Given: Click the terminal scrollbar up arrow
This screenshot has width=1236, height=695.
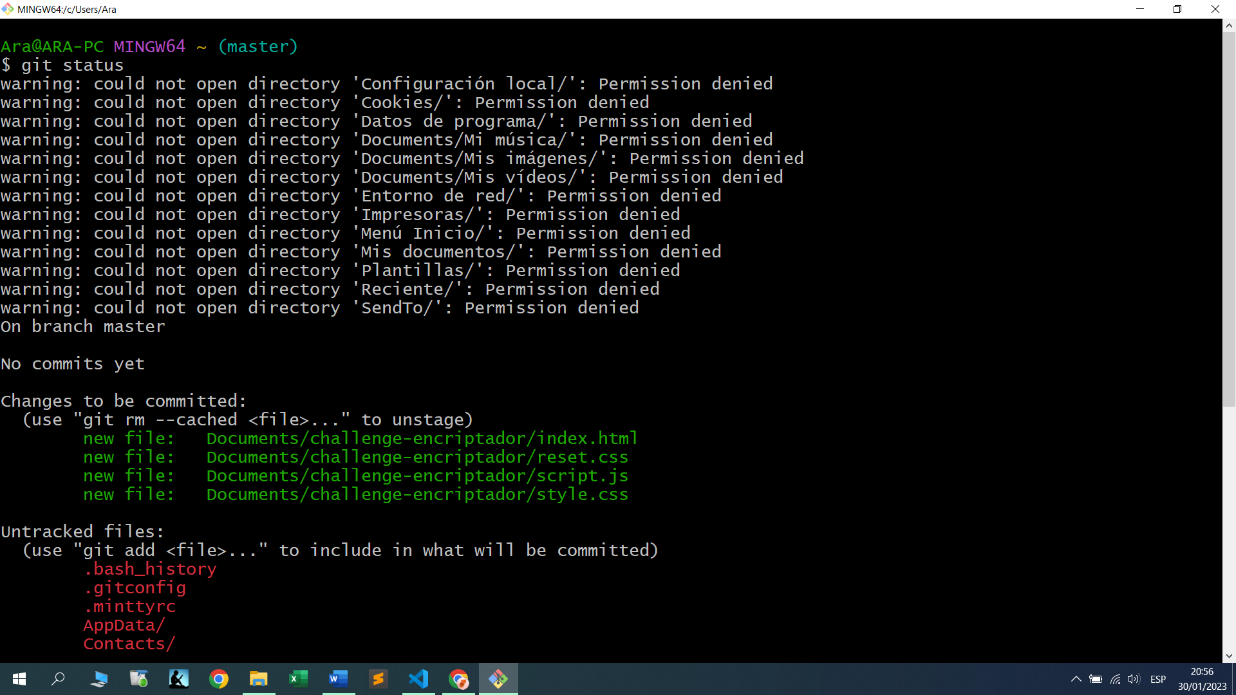Looking at the screenshot, I should coord(1229,26).
